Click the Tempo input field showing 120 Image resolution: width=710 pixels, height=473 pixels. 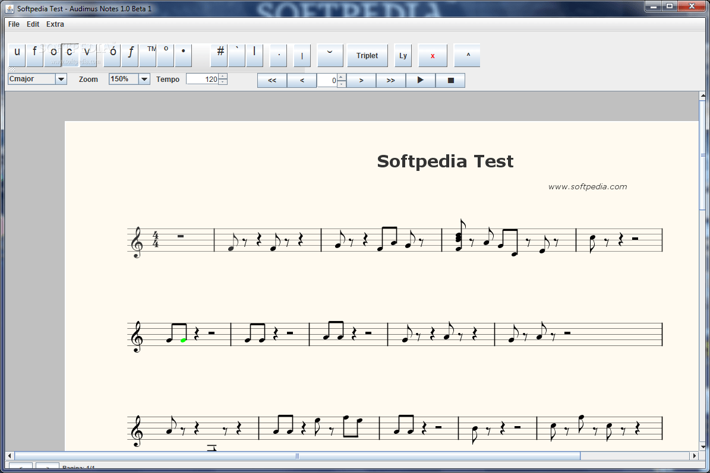pyautogui.click(x=203, y=78)
